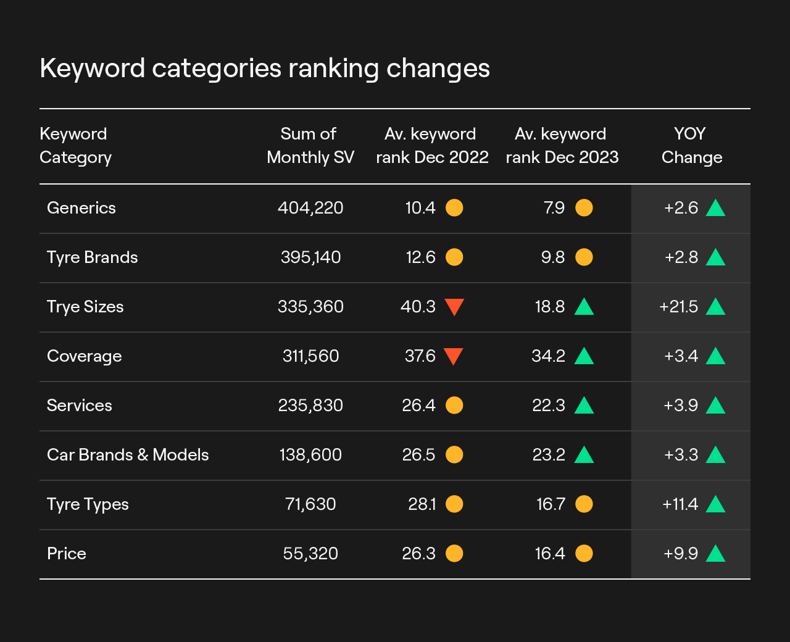The image size is (790, 642).
Task: Click the green up triangle beside 22.3
Action: 584,406
